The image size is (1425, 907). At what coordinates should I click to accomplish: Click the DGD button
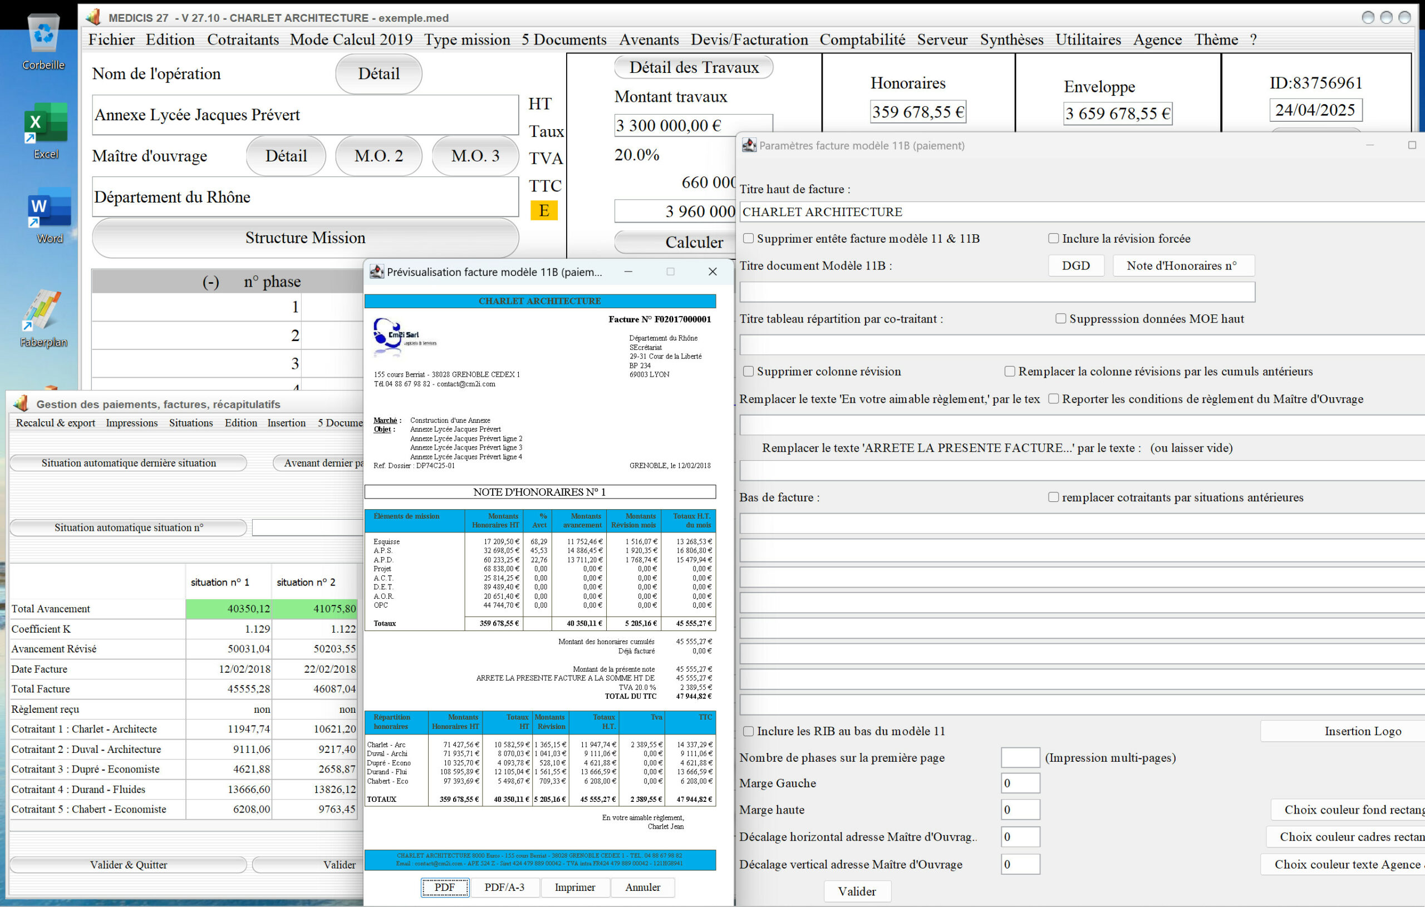click(x=1076, y=265)
